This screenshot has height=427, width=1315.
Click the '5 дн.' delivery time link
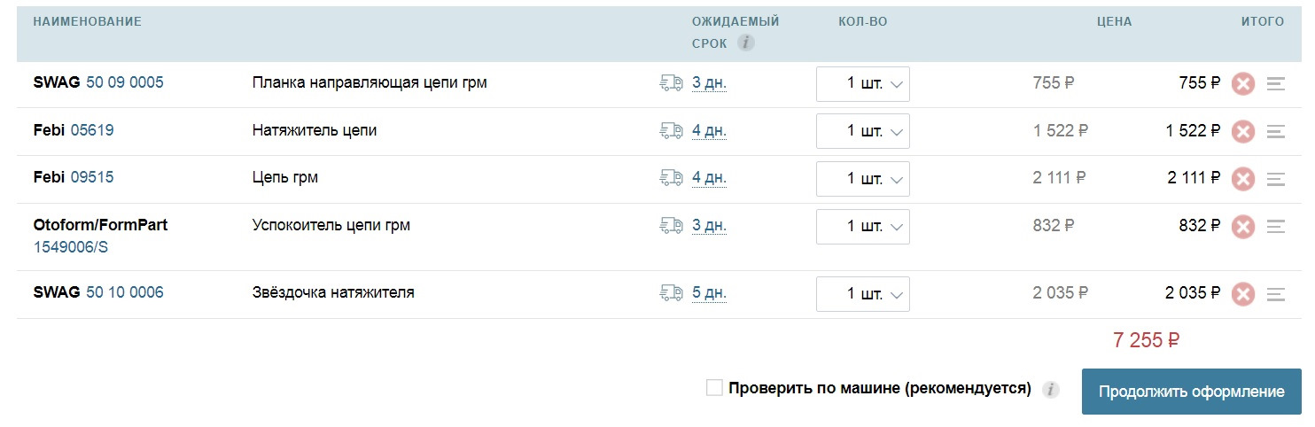pos(709,293)
